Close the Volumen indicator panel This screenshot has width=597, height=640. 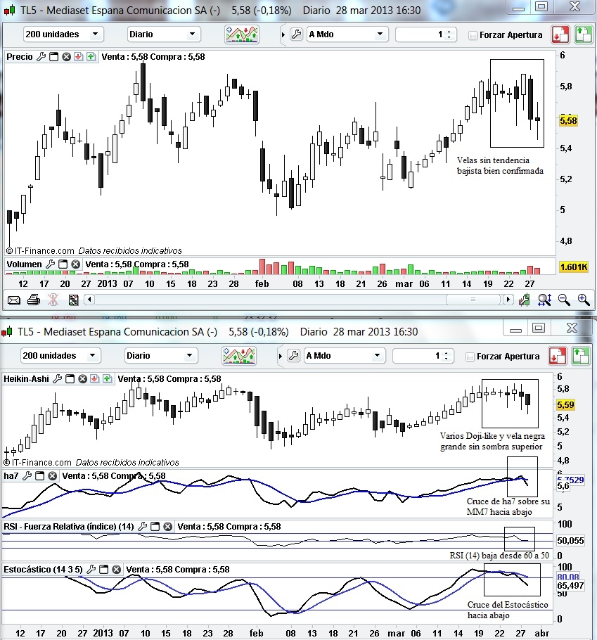tap(75, 264)
